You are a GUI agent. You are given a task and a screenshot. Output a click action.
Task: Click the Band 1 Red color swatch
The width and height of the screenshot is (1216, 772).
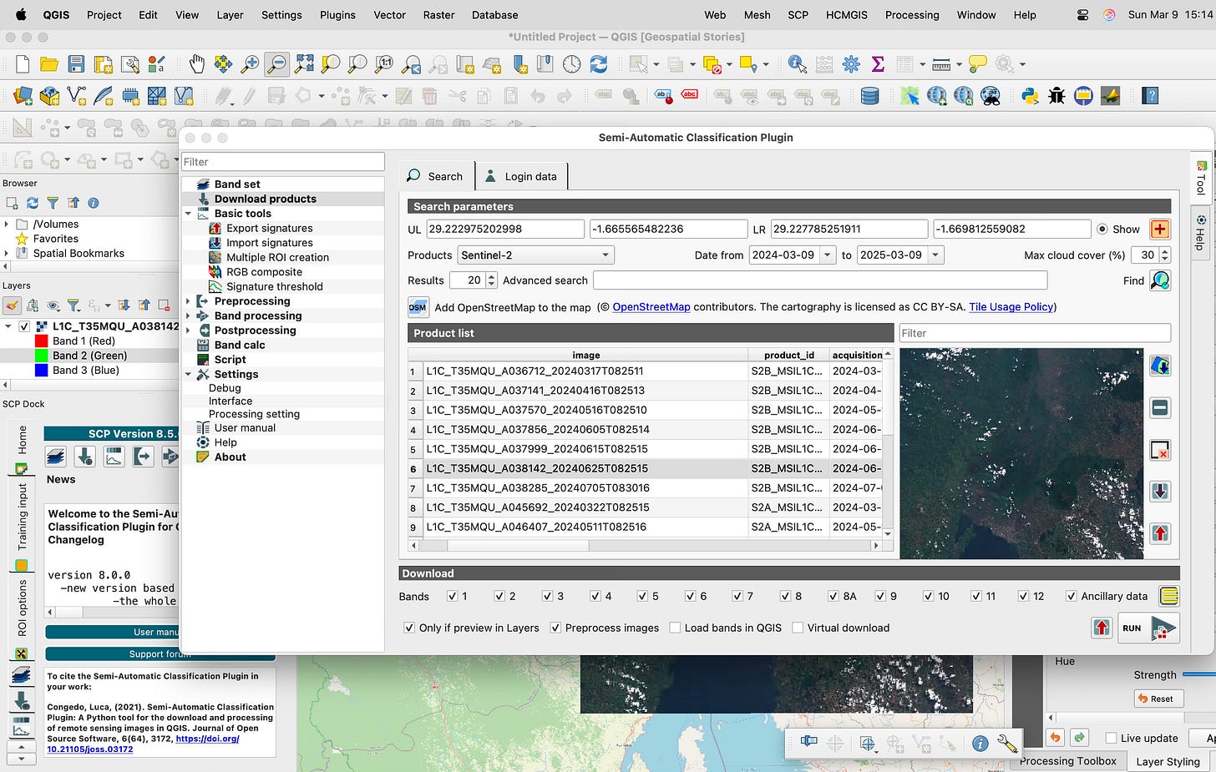[x=41, y=341]
